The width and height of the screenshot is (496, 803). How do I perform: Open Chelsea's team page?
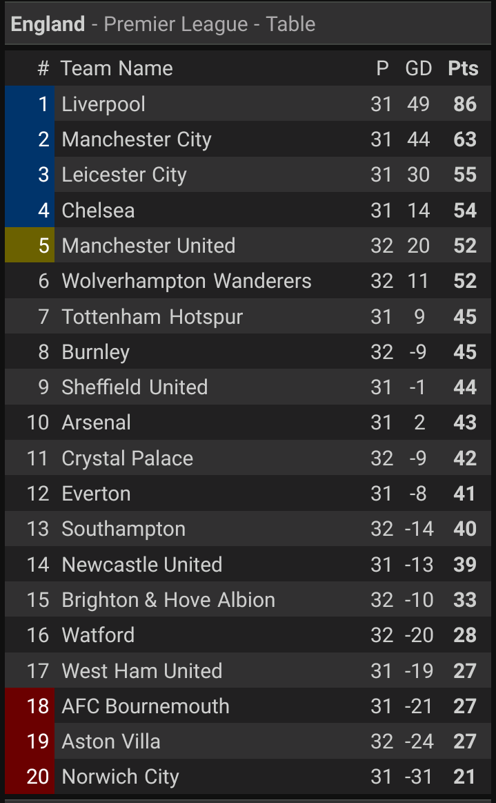pos(98,210)
